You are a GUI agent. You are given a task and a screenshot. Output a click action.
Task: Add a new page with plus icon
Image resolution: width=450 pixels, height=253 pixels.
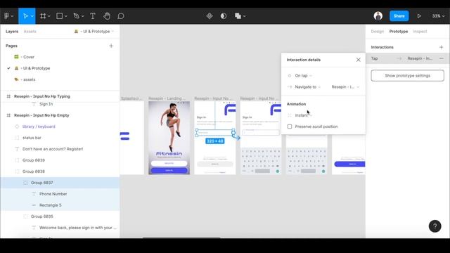pyautogui.click(x=111, y=46)
